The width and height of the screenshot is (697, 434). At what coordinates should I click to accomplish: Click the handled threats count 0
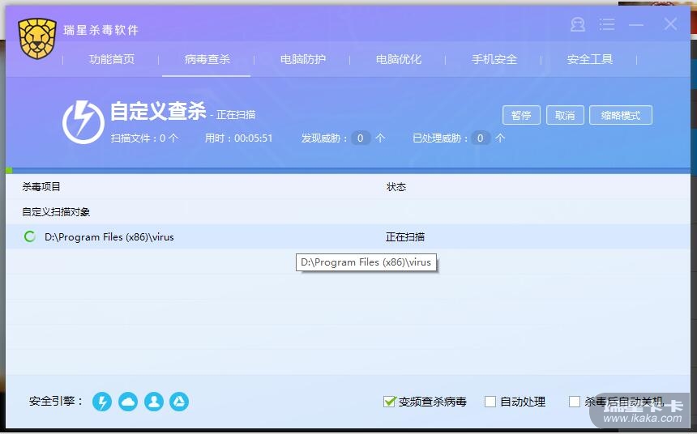[481, 138]
